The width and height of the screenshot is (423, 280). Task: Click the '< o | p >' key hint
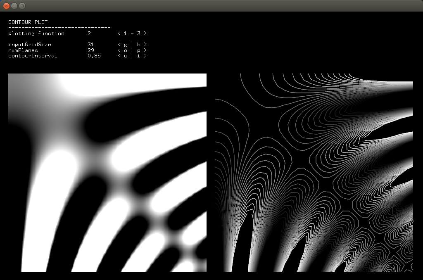(132, 50)
